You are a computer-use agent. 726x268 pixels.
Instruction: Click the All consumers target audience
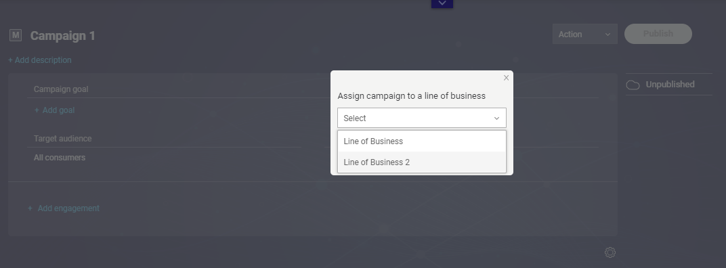point(60,158)
